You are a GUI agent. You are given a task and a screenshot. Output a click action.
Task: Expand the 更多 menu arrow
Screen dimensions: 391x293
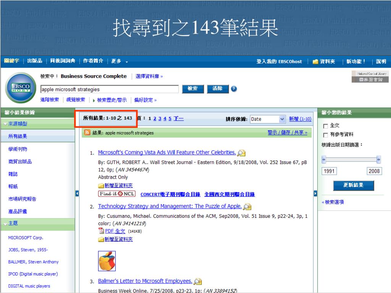127,62
